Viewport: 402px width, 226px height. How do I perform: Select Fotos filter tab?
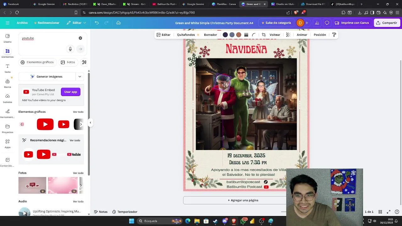point(68,62)
